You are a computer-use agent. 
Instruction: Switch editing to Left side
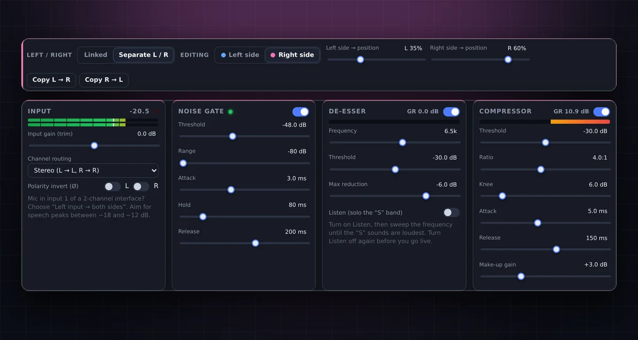240,55
